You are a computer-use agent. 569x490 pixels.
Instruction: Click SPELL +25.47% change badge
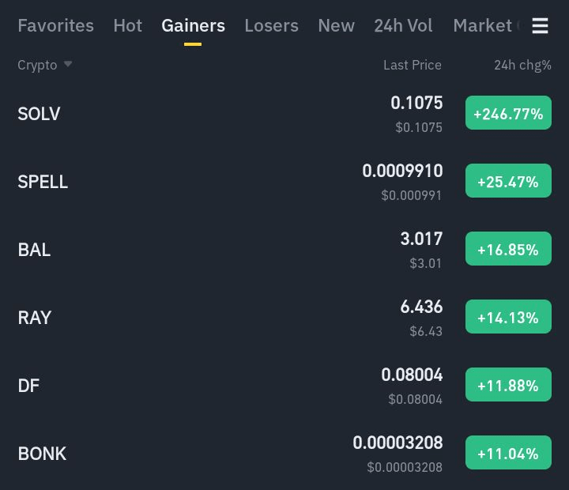[508, 181]
